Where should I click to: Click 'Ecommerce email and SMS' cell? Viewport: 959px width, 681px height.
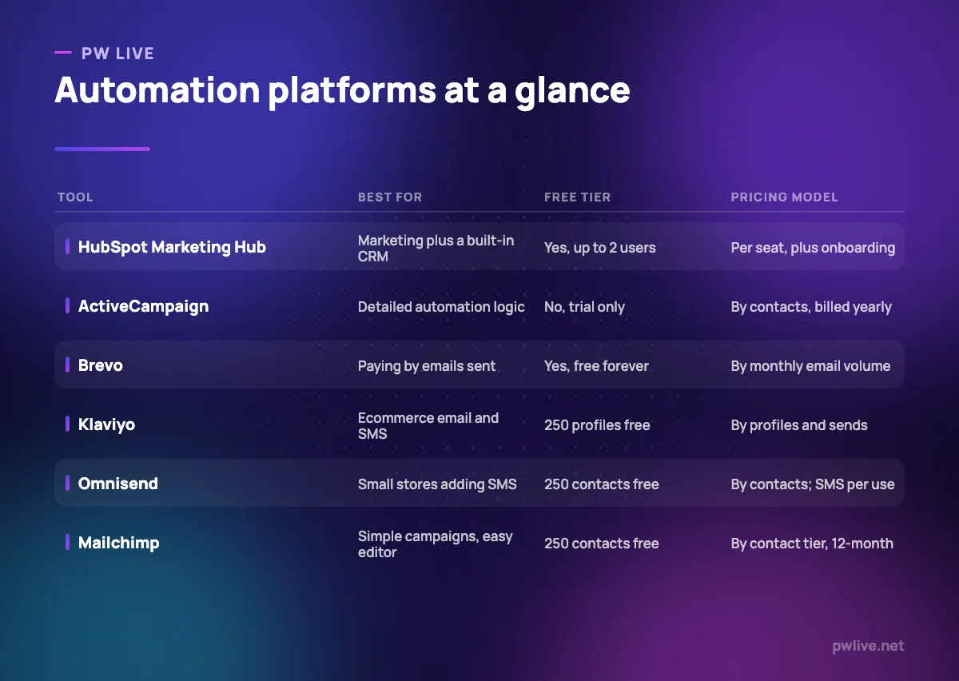(x=428, y=425)
